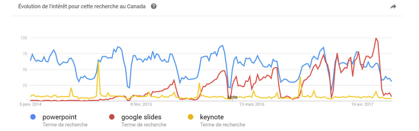Click the 16 avr. 2017 date label
This screenshot has height=131, width=419.
362,104
